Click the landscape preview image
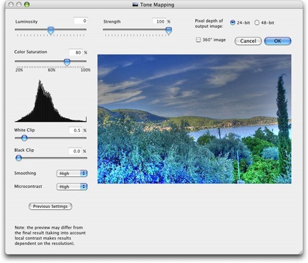308x263 pixels. point(195,119)
